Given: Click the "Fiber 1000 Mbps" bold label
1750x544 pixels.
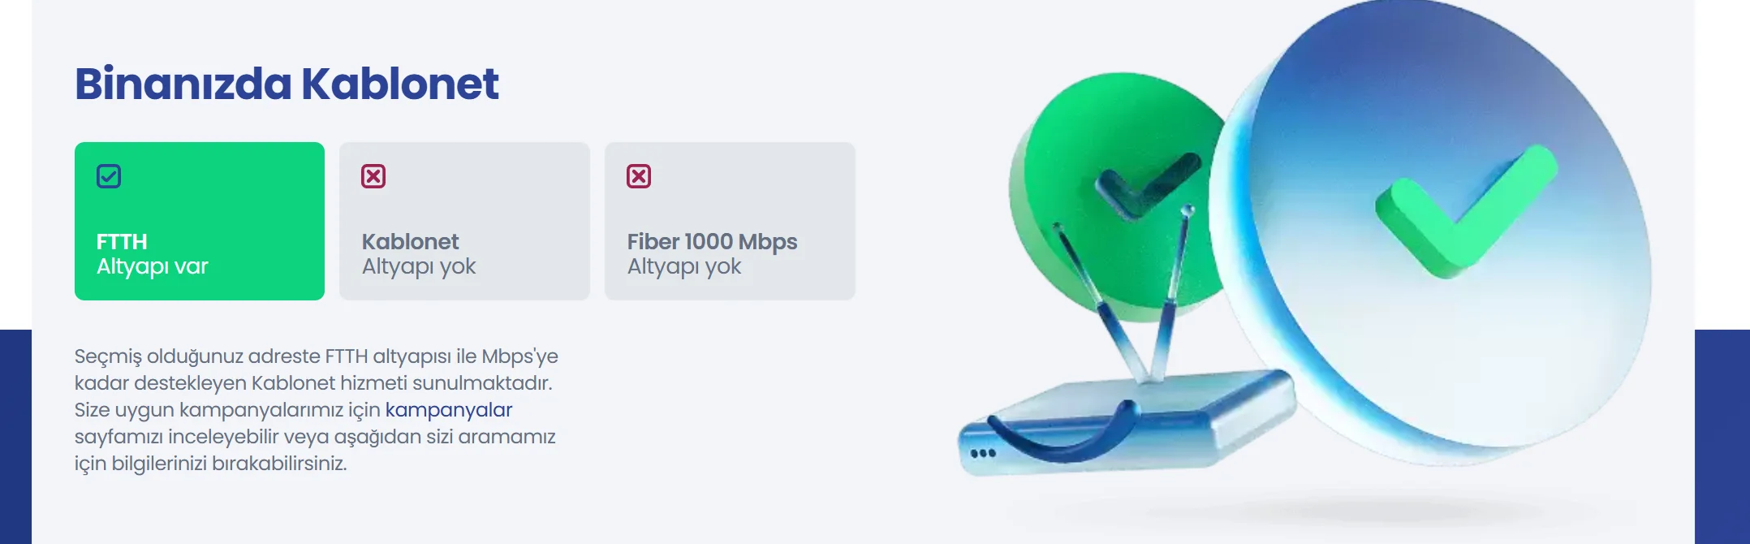Looking at the screenshot, I should [x=712, y=242].
